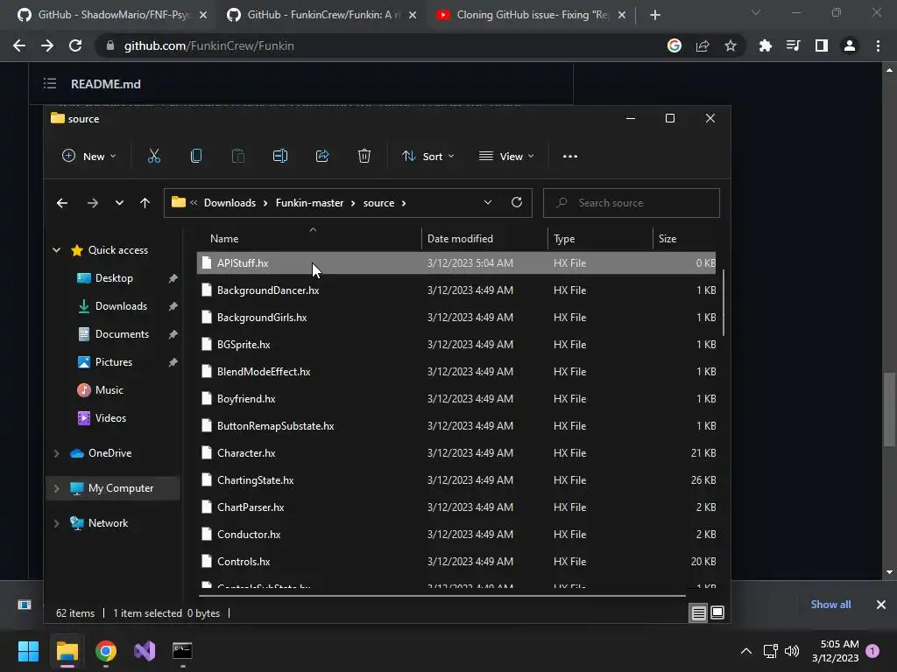The width and height of the screenshot is (897, 672).
Task: Click the Share this page icon in address bar
Action: (703, 45)
